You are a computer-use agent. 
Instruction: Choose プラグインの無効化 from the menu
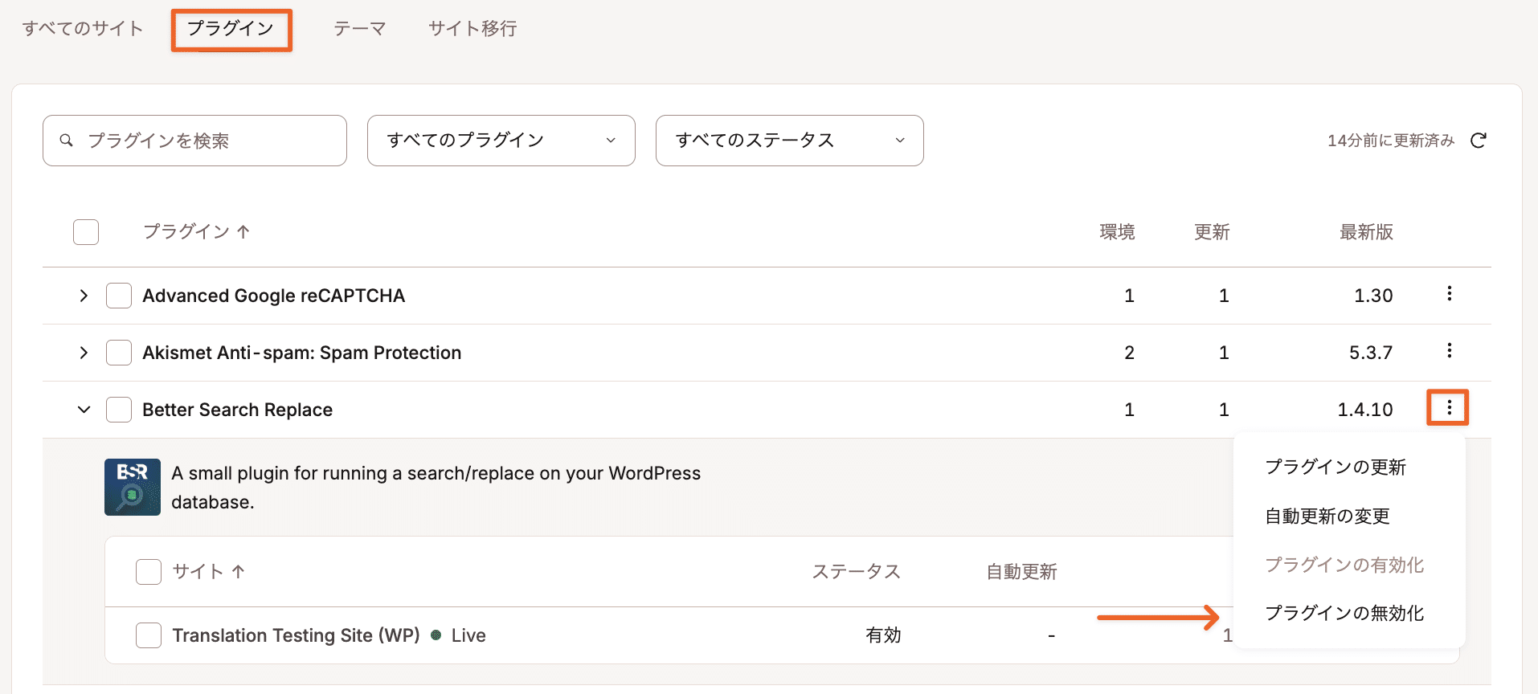(x=1344, y=614)
